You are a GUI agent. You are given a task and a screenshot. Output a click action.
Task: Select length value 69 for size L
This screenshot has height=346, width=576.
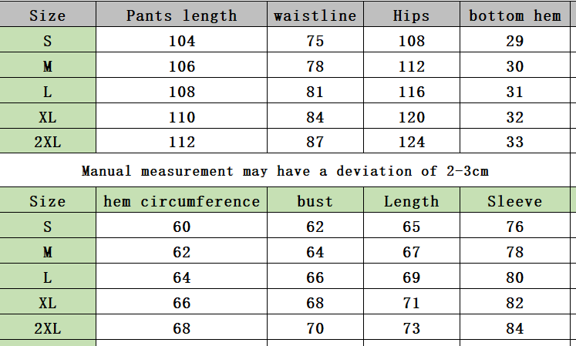click(411, 278)
